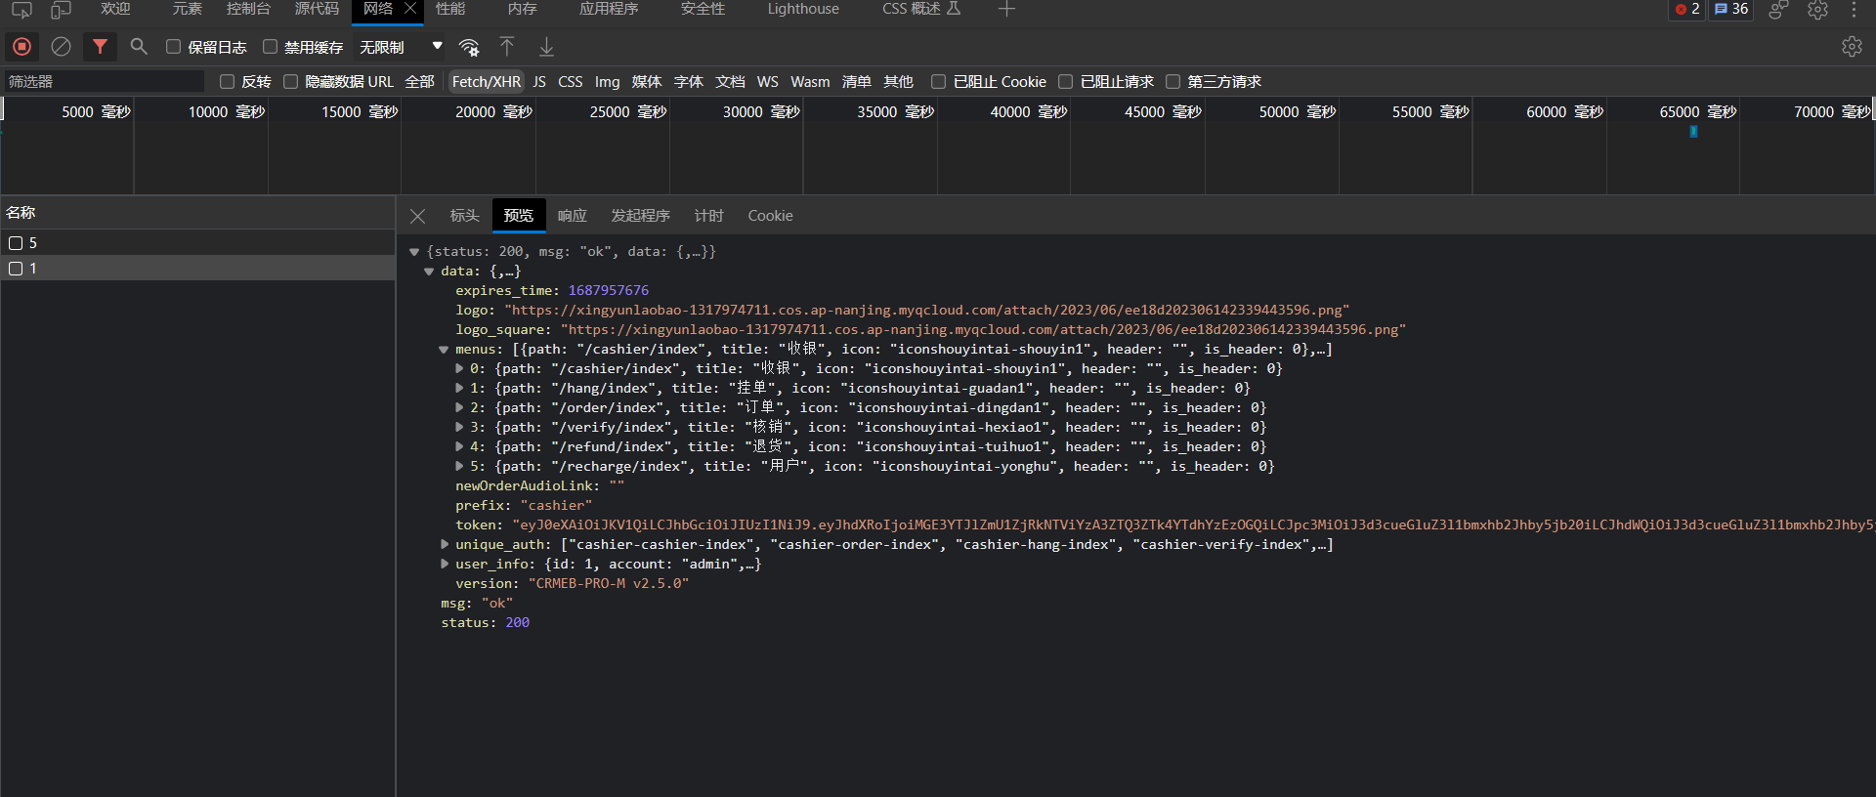Expand the unique_auth array
The height and width of the screenshot is (797, 1876).
[445, 545]
